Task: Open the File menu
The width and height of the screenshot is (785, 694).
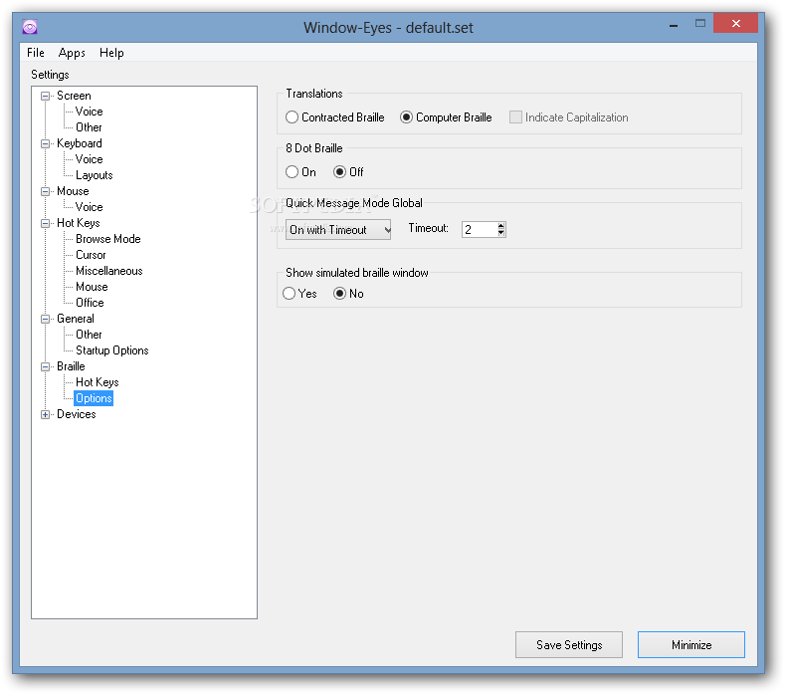Action: click(36, 53)
